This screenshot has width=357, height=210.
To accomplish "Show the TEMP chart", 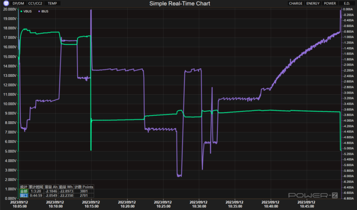I will 52,3.
